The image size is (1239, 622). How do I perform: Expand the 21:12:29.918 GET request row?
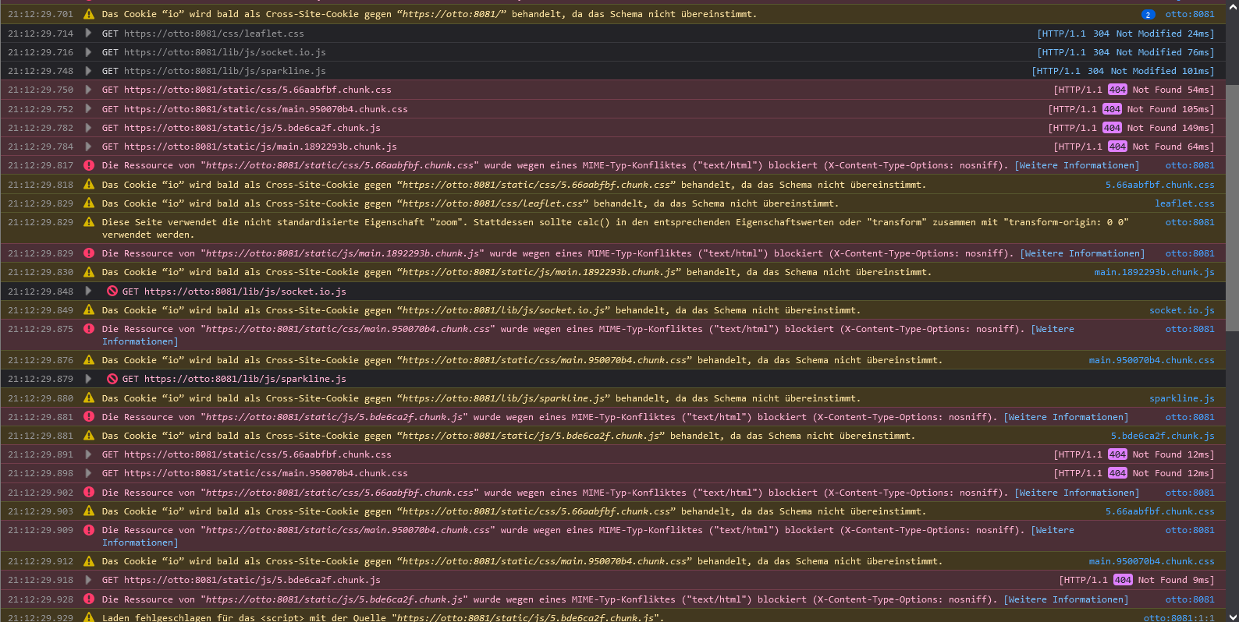(x=88, y=580)
